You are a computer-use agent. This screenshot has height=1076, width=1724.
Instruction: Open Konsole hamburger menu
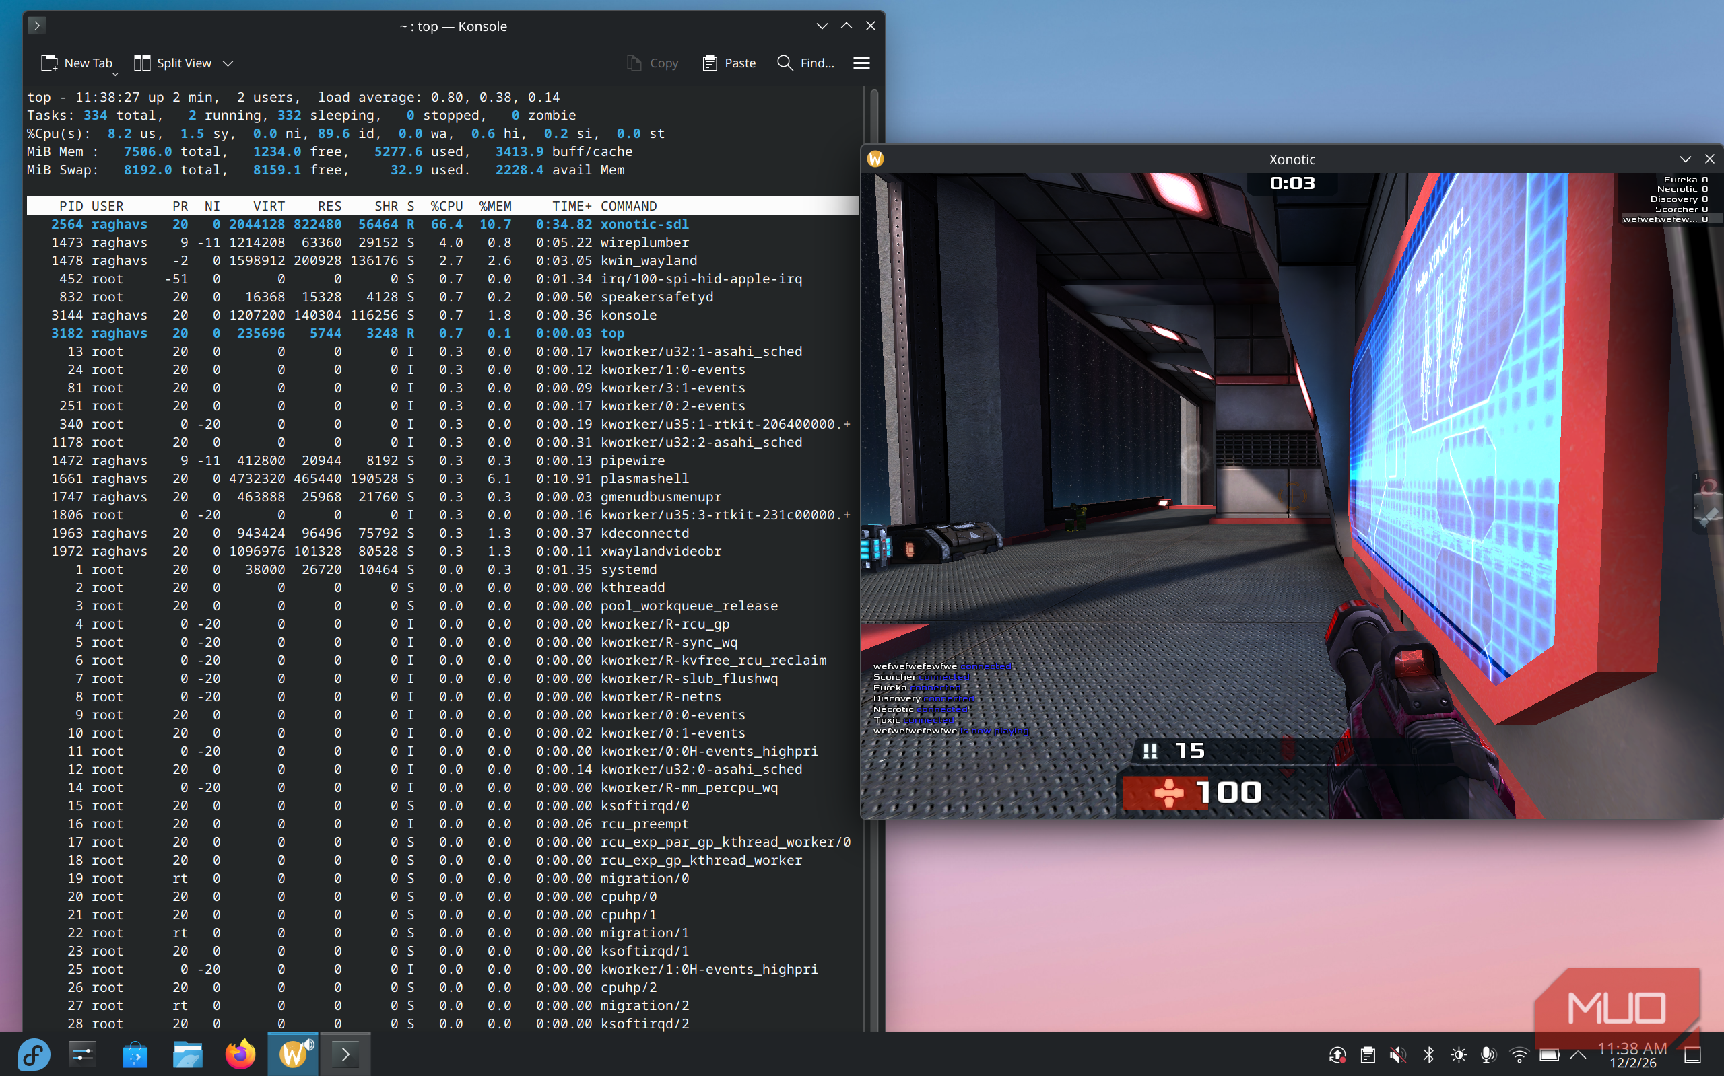861,63
